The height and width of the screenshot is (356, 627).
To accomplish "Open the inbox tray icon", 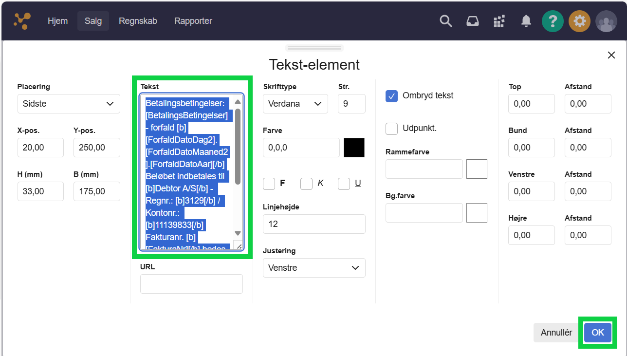I will click(473, 21).
